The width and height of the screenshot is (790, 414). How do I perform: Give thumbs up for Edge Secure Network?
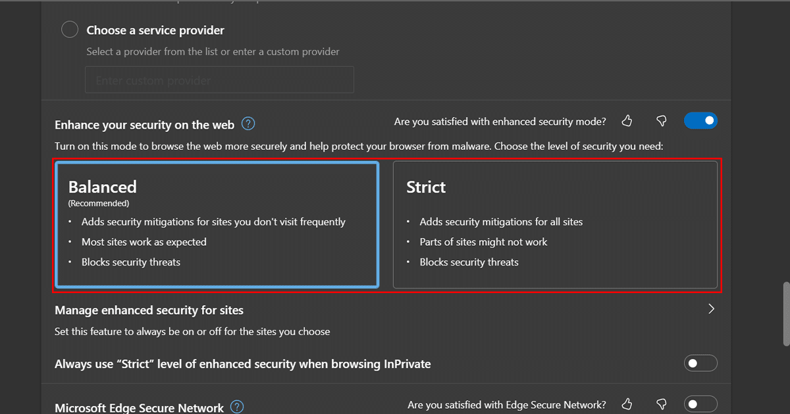(x=627, y=404)
